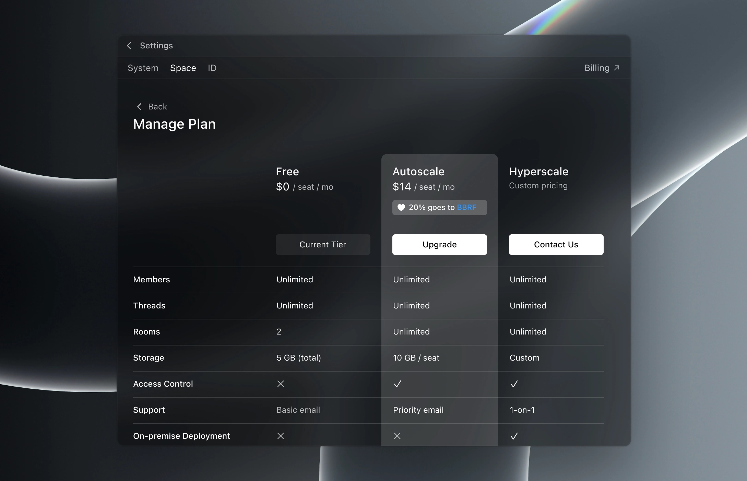Click Unlimited Members under Autoscale
Image resolution: width=747 pixels, height=481 pixels.
pos(411,280)
